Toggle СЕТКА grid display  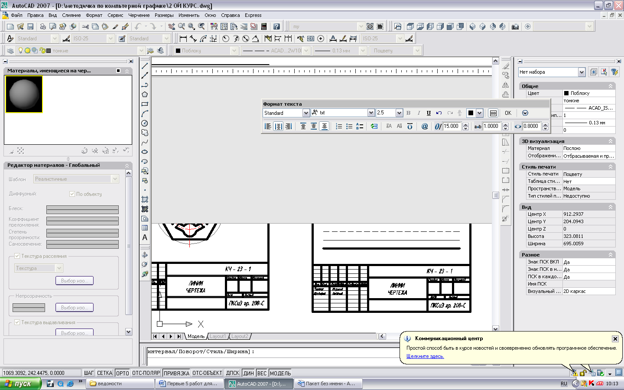(x=105, y=373)
